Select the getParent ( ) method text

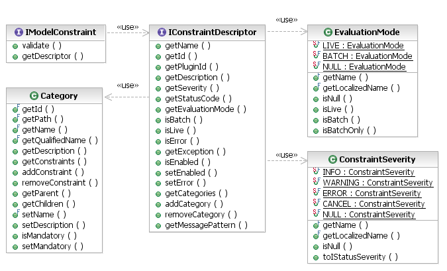[46, 193]
